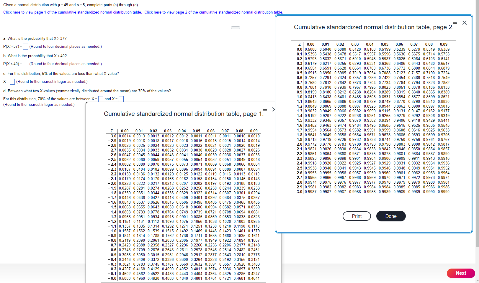Open the page 2 normal distribution table link
This screenshot has width=479, height=283.
[214, 12]
